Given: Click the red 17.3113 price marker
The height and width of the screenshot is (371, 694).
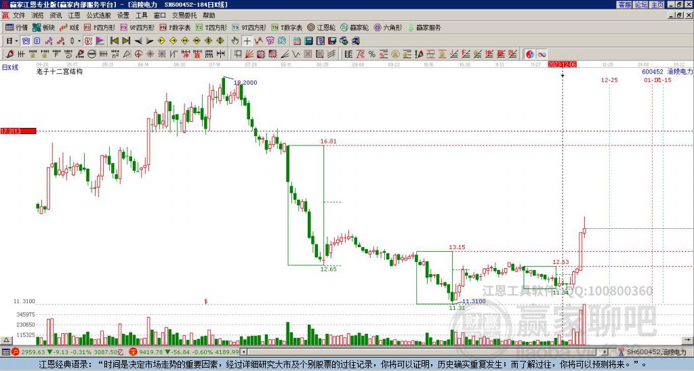Looking at the screenshot, I should point(18,131).
